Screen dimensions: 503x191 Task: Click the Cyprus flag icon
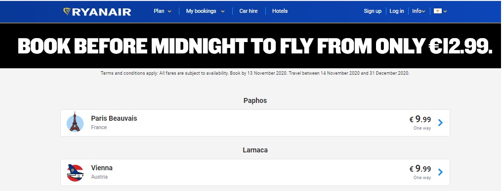pyautogui.click(x=438, y=11)
